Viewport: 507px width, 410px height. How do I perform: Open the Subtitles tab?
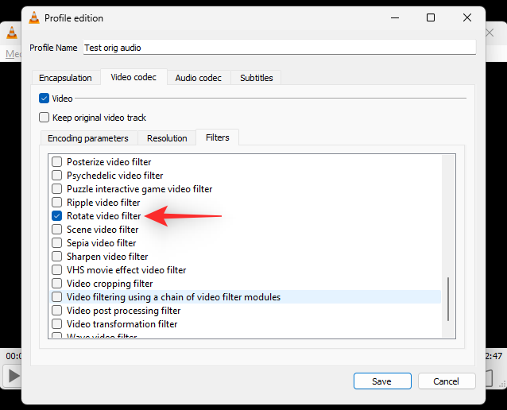coord(256,78)
